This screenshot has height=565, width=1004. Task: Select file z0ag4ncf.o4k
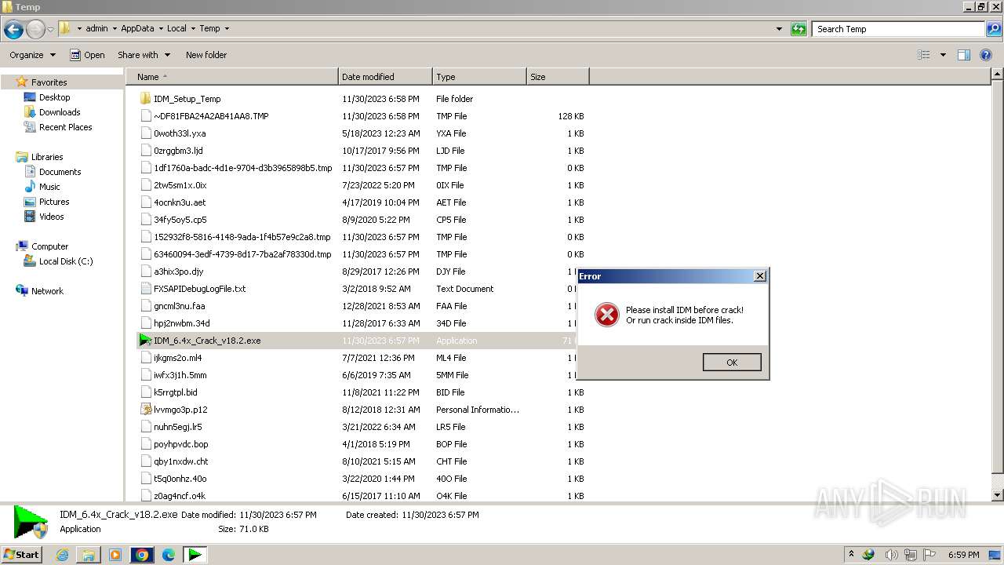pyautogui.click(x=180, y=496)
